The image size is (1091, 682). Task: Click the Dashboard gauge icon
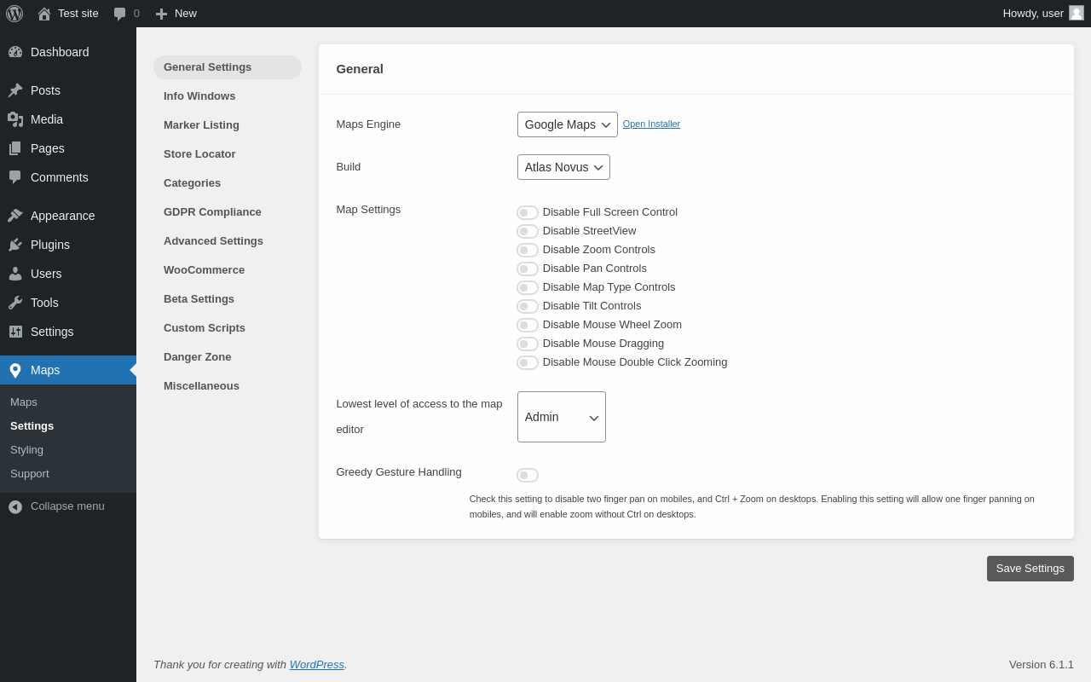coord(15,52)
